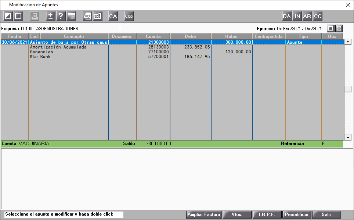
Task: Click the IN toolbar button
Action: click(297, 16)
